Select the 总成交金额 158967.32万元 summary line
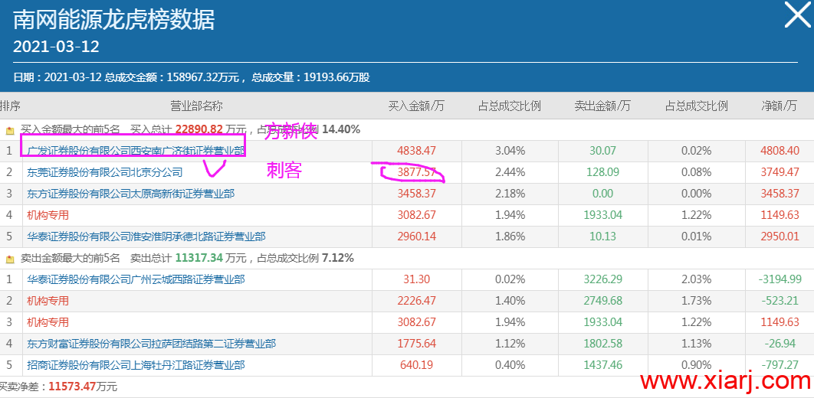Viewport: 814px width, 398px height. (191, 78)
